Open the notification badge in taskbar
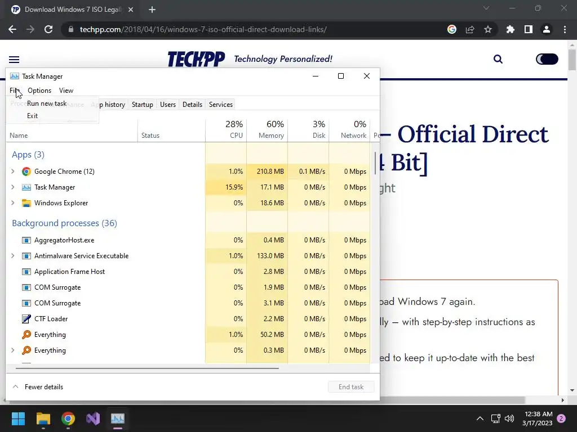The image size is (577, 432). click(561, 418)
